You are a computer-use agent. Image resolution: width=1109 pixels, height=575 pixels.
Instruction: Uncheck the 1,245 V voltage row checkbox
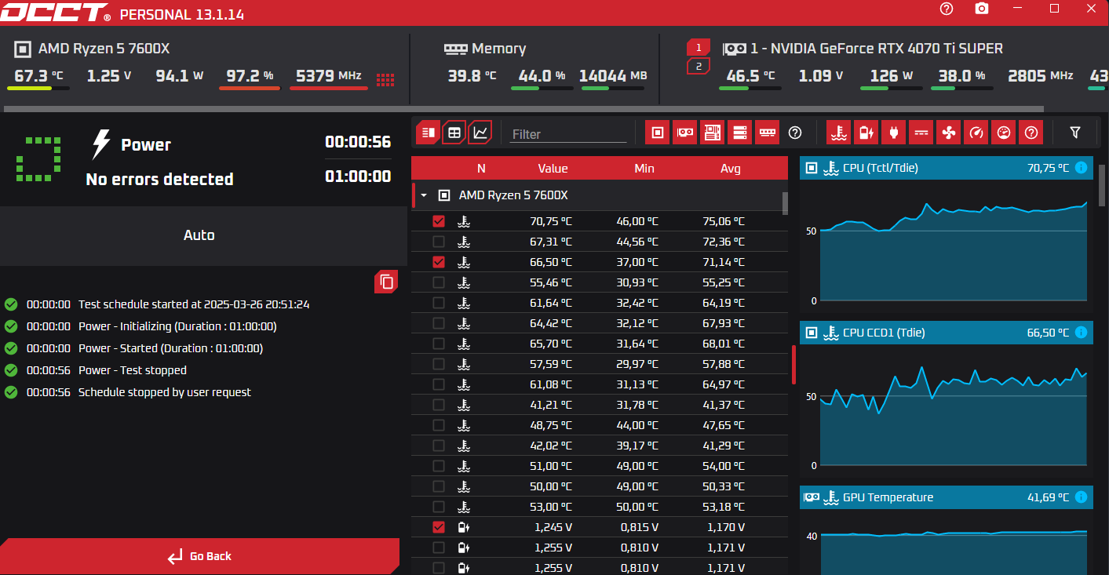[439, 527]
